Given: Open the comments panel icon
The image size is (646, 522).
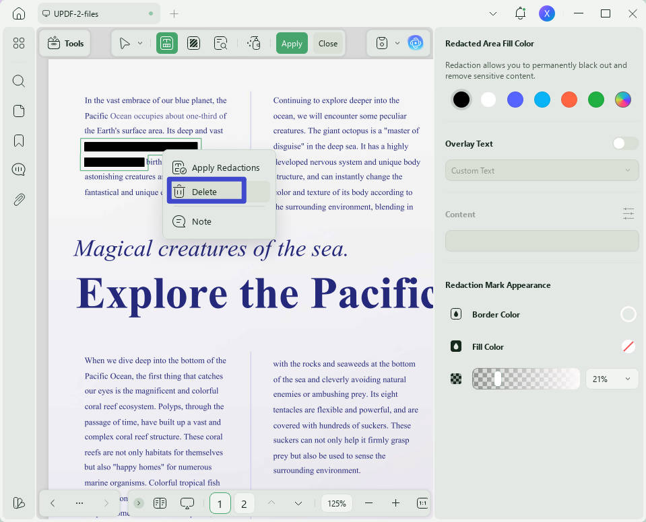Looking at the screenshot, I should (19, 170).
